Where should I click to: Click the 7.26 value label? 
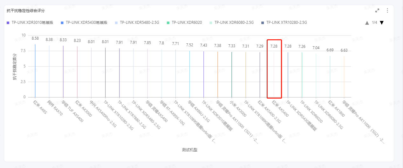point(302,47)
